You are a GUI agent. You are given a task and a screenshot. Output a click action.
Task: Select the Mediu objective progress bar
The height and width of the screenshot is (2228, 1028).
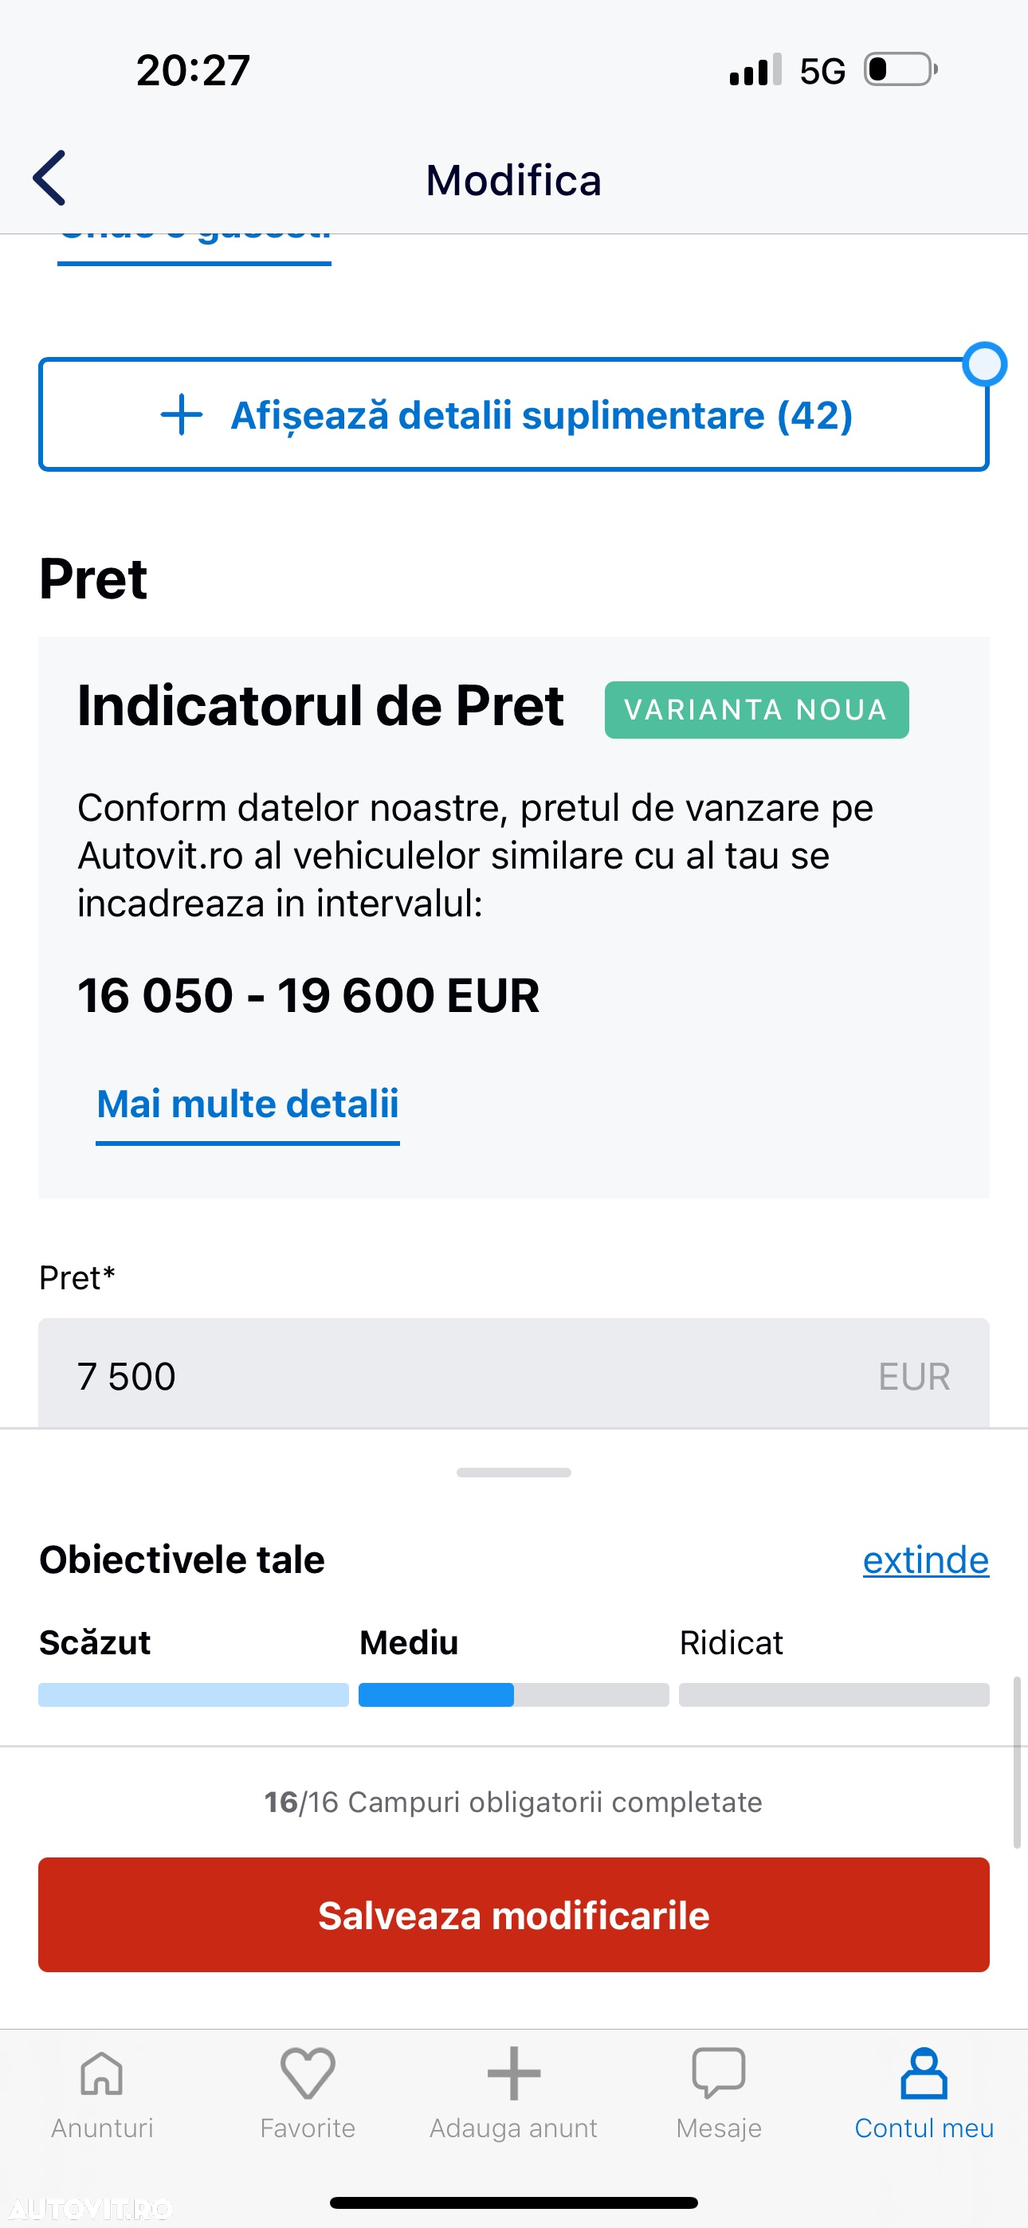(x=514, y=1694)
